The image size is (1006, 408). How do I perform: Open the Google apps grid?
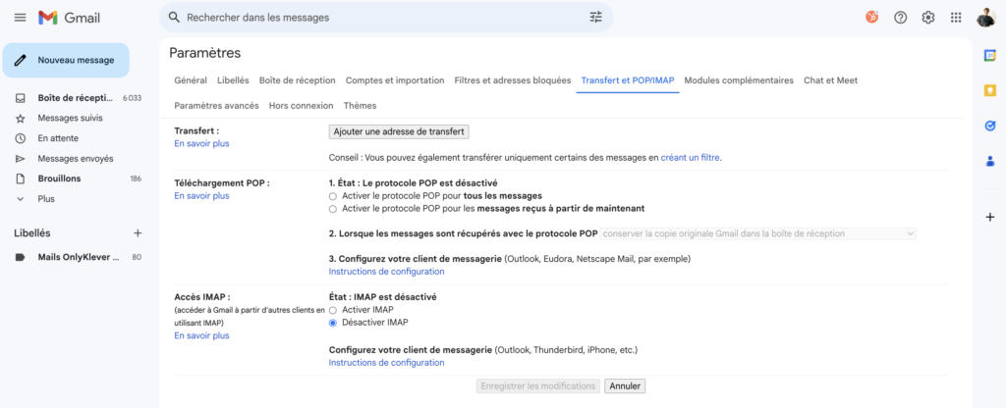click(956, 18)
